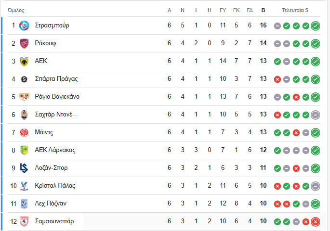Click the Όμιλος header label
330x231 pixels.
click(16, 10)
